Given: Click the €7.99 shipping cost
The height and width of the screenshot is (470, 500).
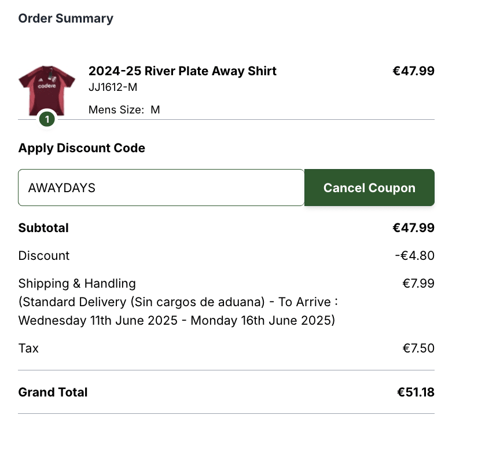Looking at the screenshot, I should tap(418, 284).
